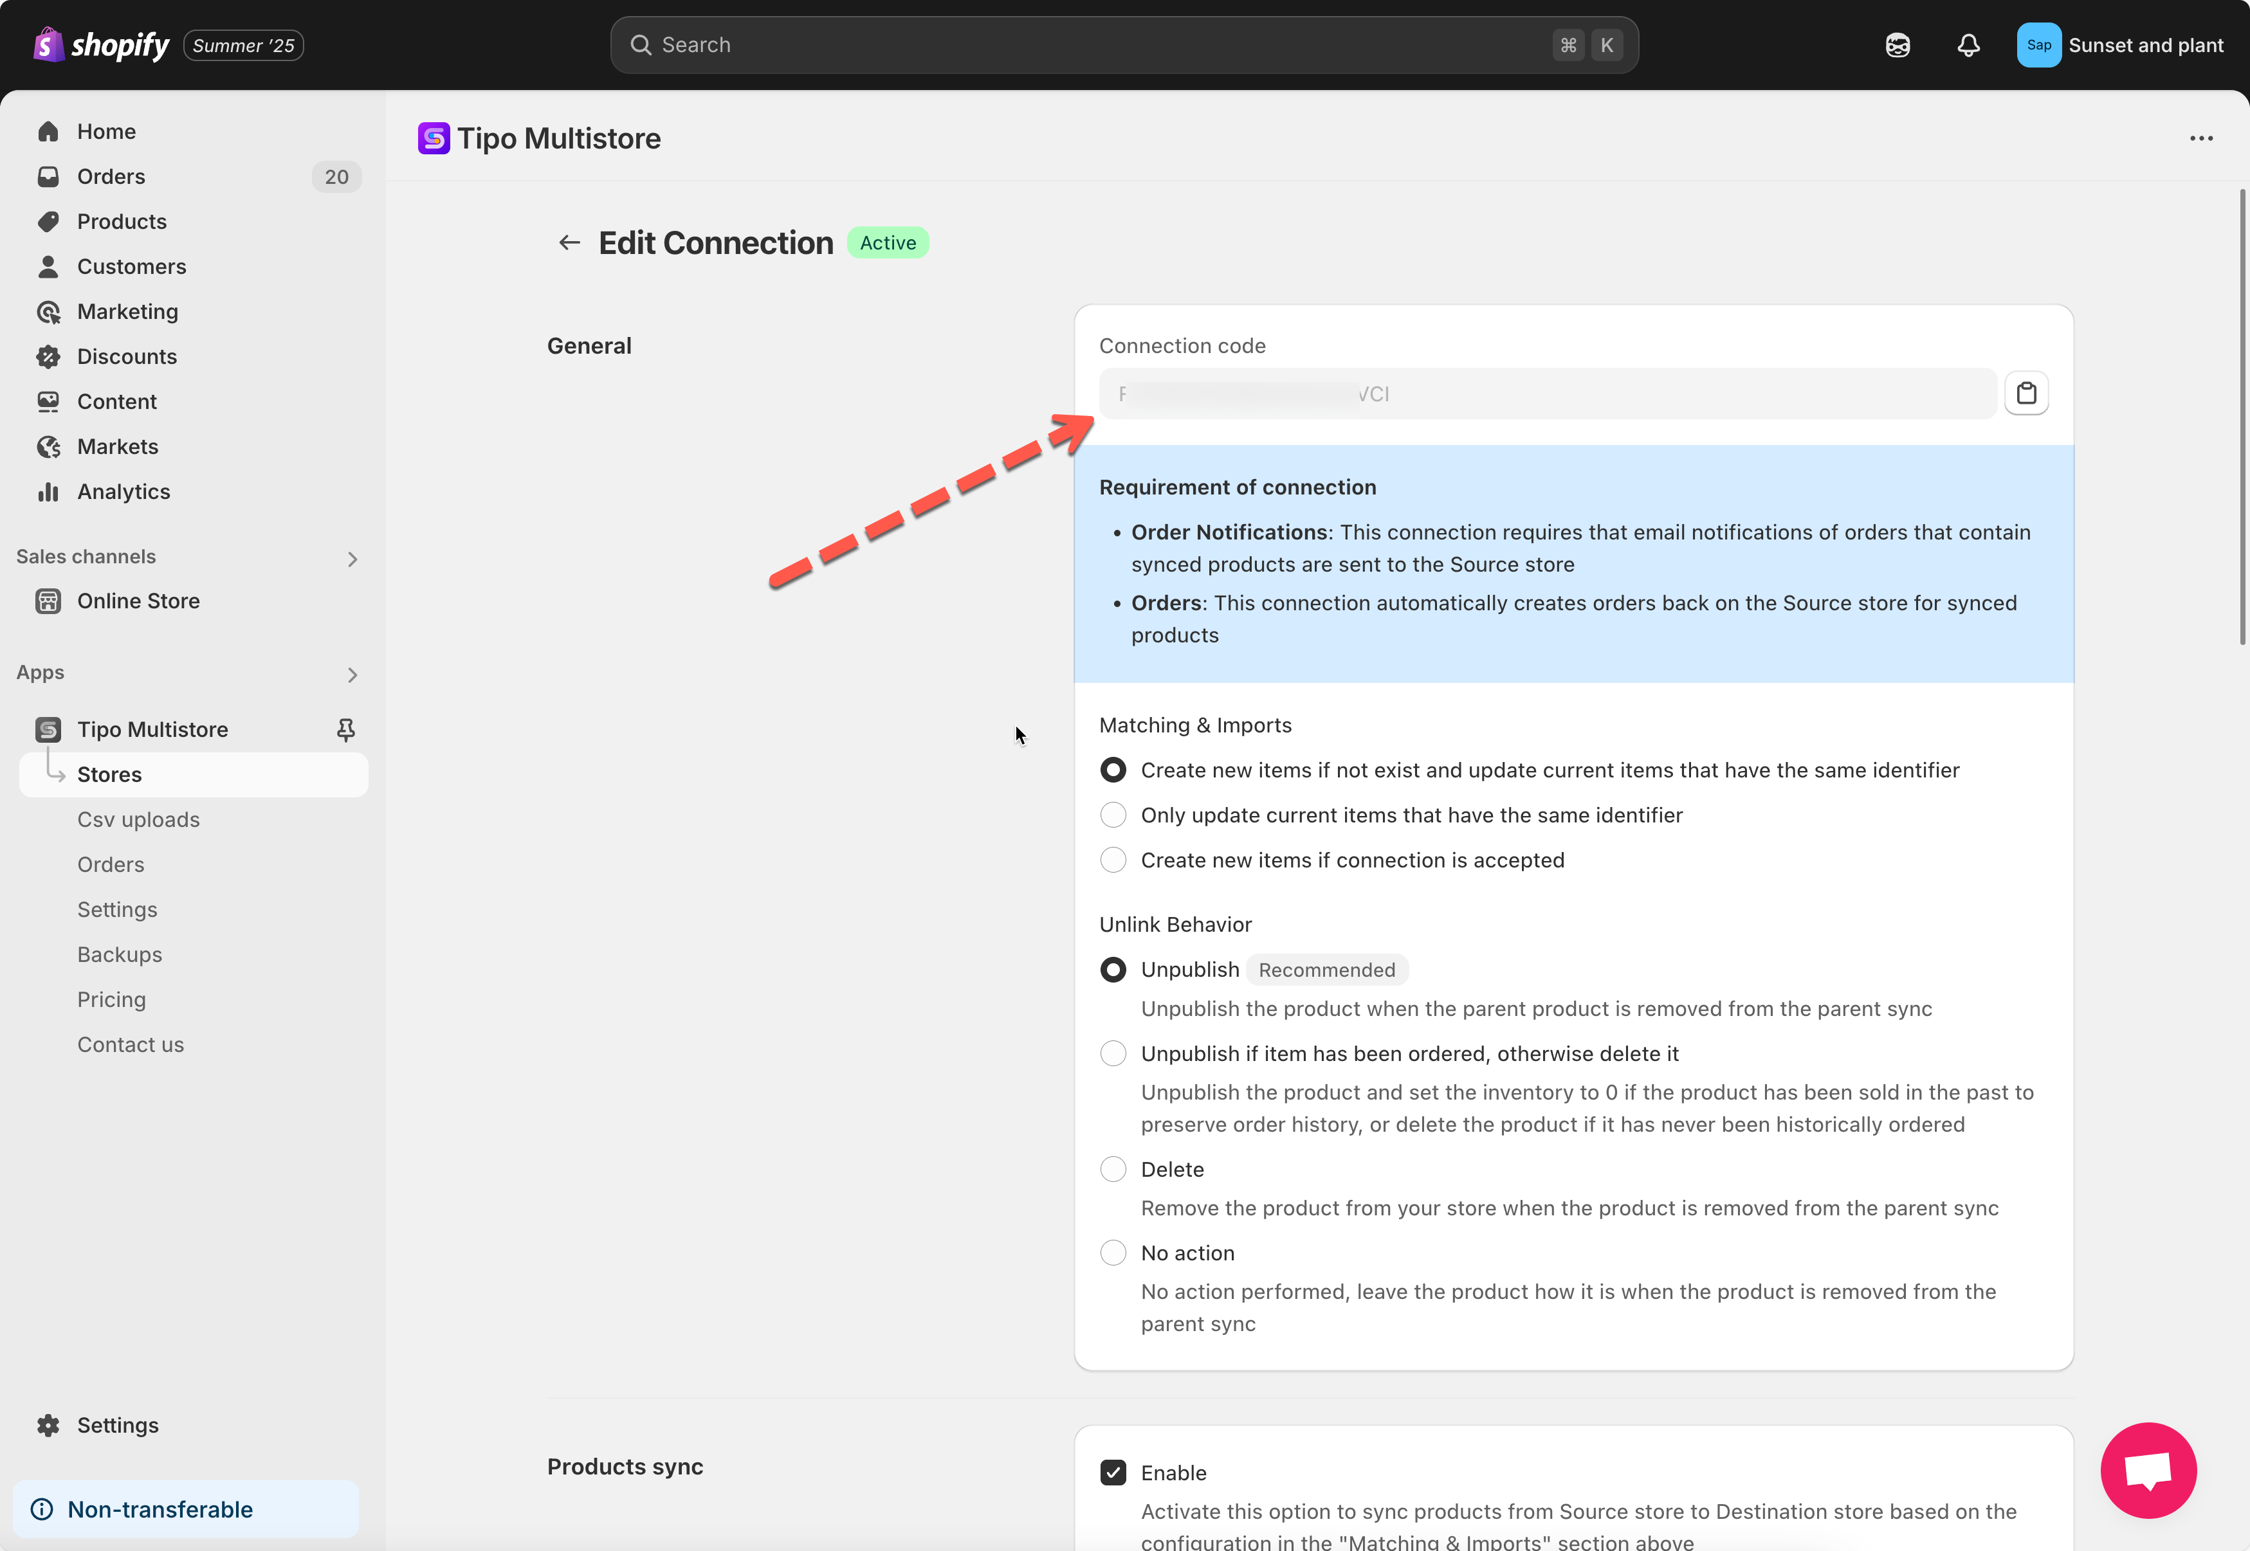Viewport: 2250px width, 1551px height.
Task: Go back with the arrow beside Edit Connection
Action: [x=569, y=242]
